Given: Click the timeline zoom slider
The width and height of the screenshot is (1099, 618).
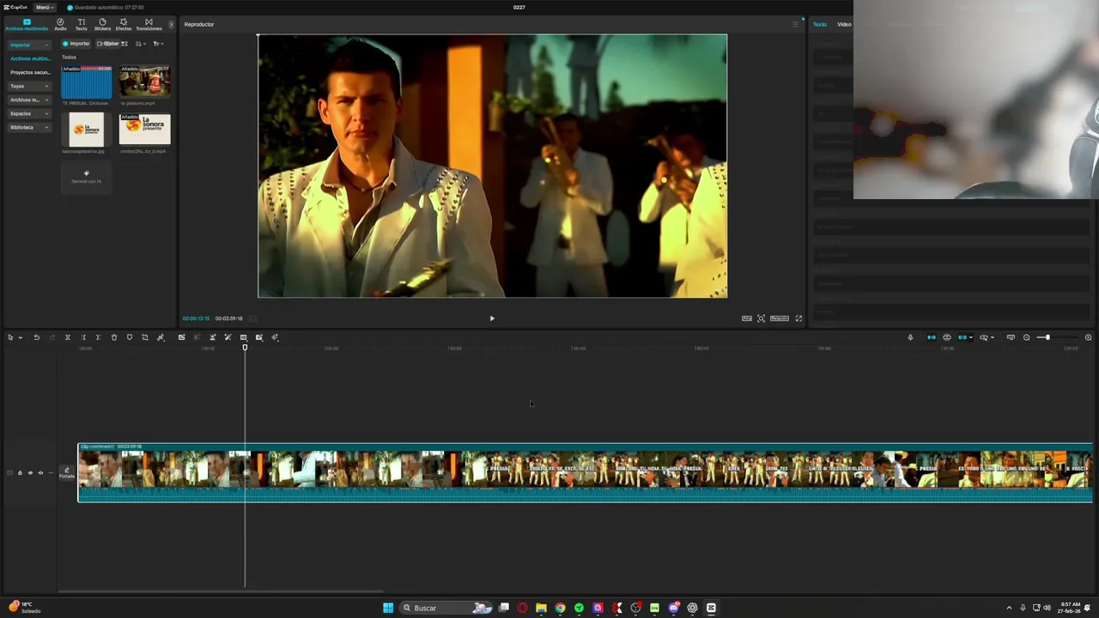Looking at the screenshot, I should point(1047,337).
